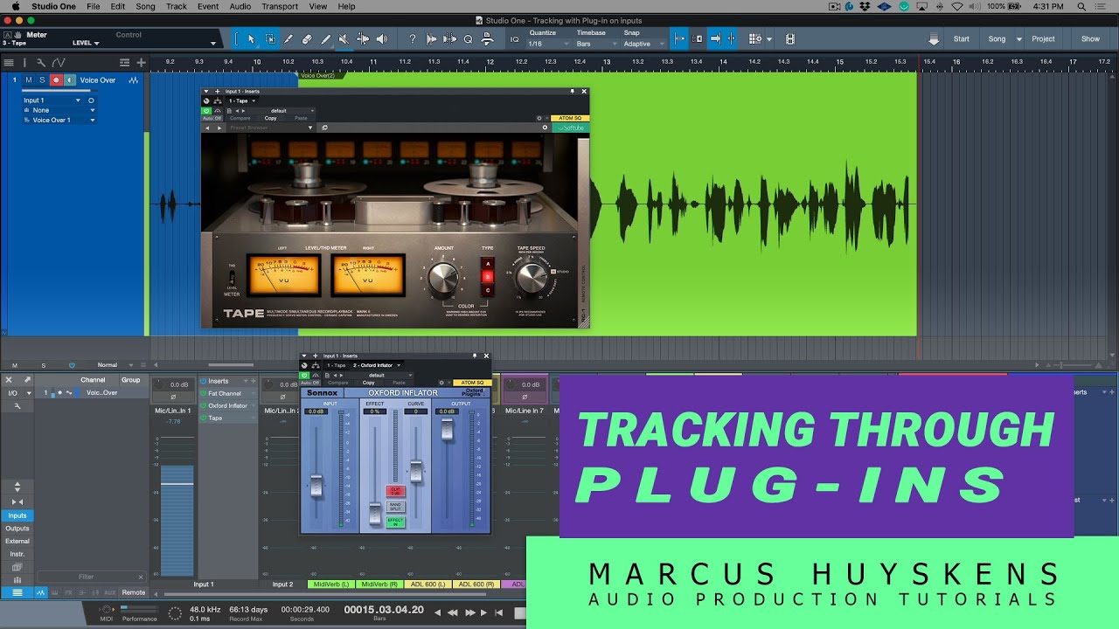Mute the Voice Over track

click(x=28, y=80)
